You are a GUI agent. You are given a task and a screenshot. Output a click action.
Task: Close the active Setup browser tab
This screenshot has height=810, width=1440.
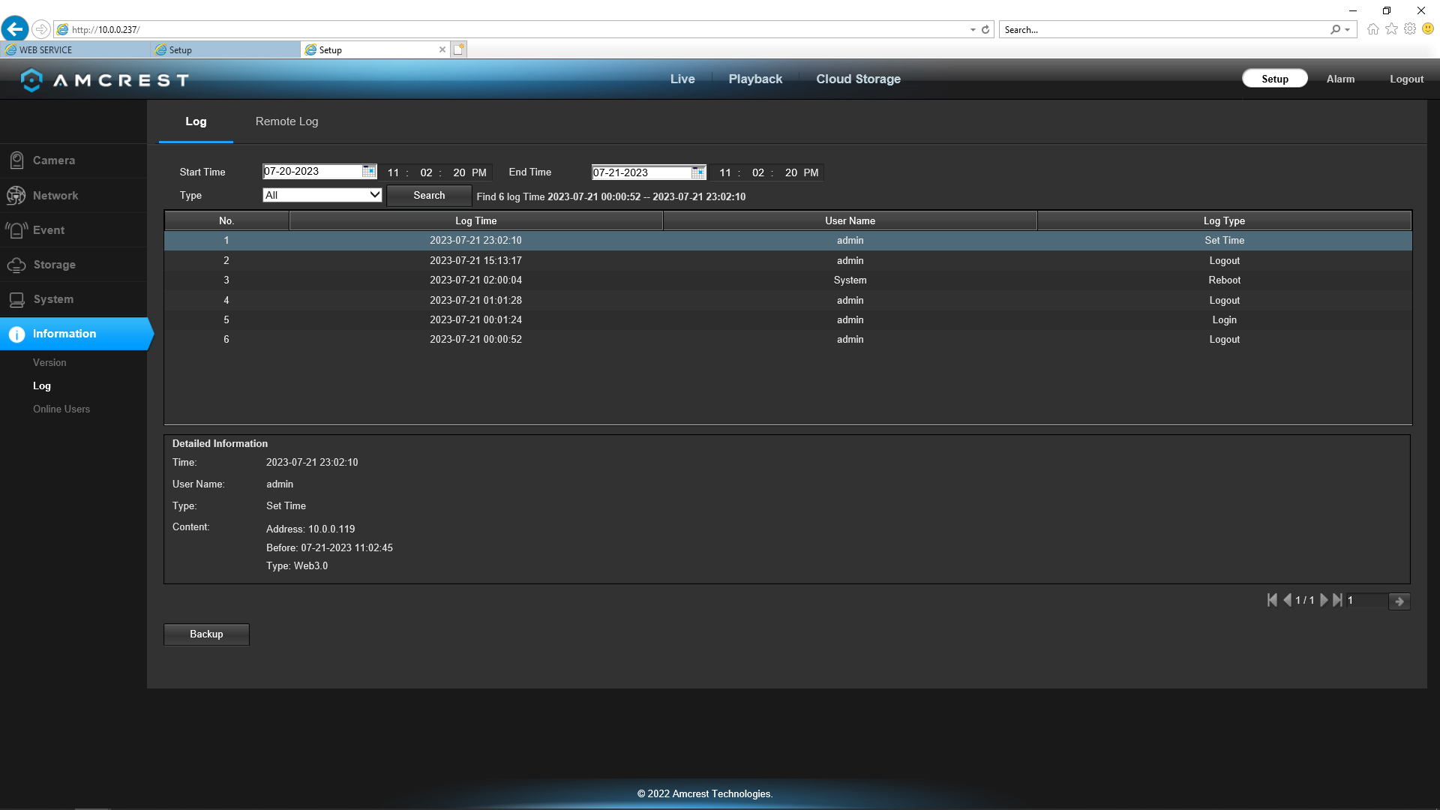[x=442, y=49]
